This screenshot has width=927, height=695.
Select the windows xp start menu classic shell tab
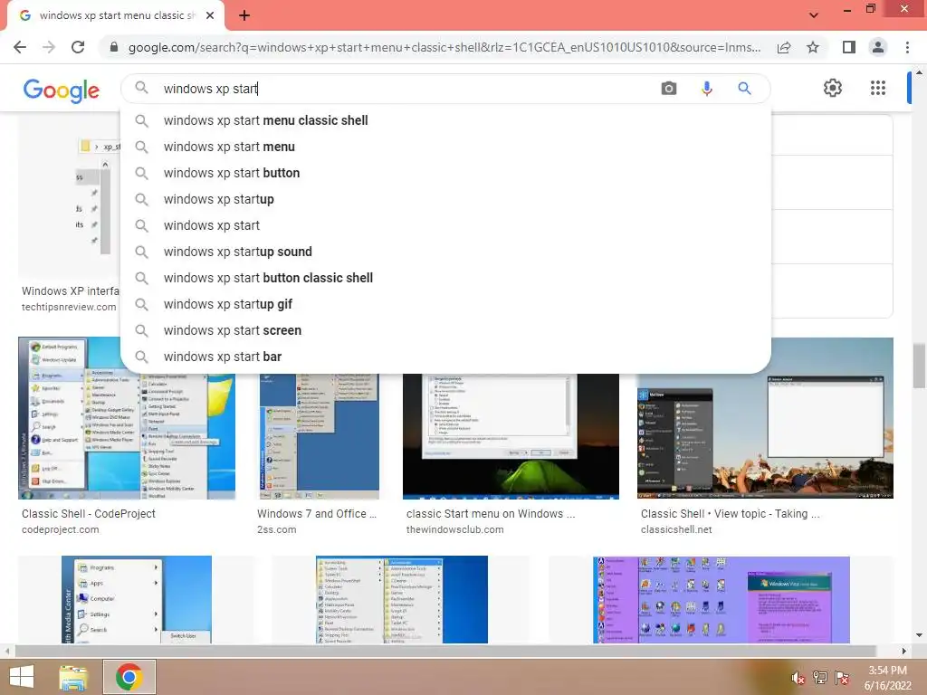click(116, 15)
